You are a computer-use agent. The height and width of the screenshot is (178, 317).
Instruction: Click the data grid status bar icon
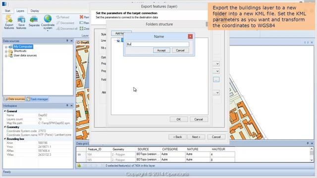[79, 166]
